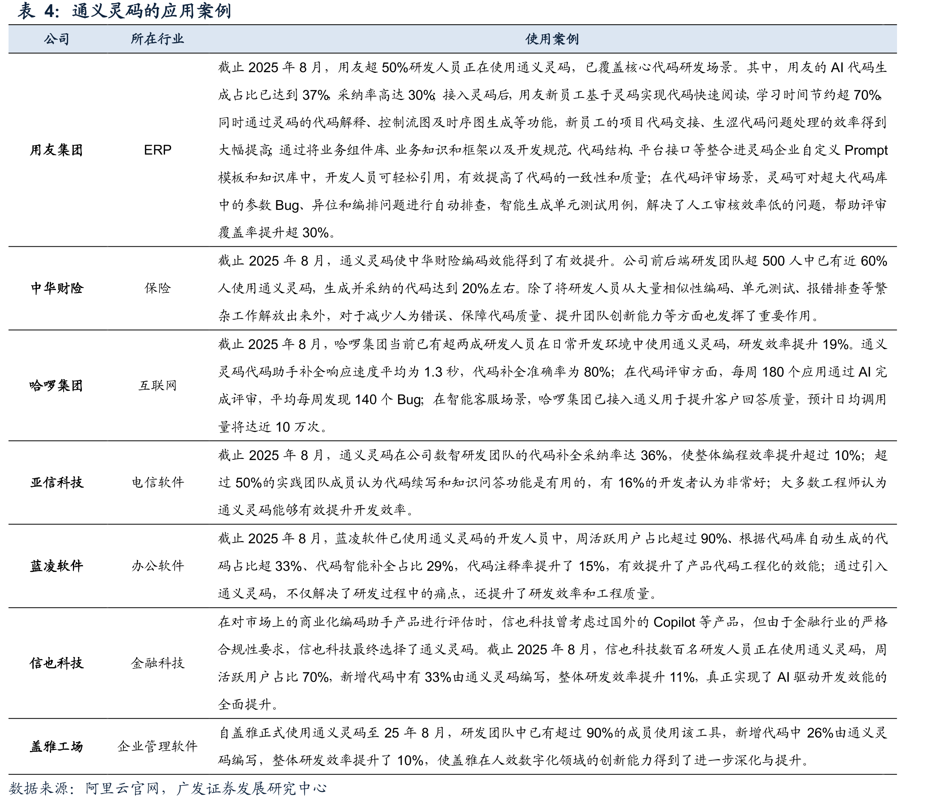Select the 亚信科技 company cell

[x=57, y=482]
